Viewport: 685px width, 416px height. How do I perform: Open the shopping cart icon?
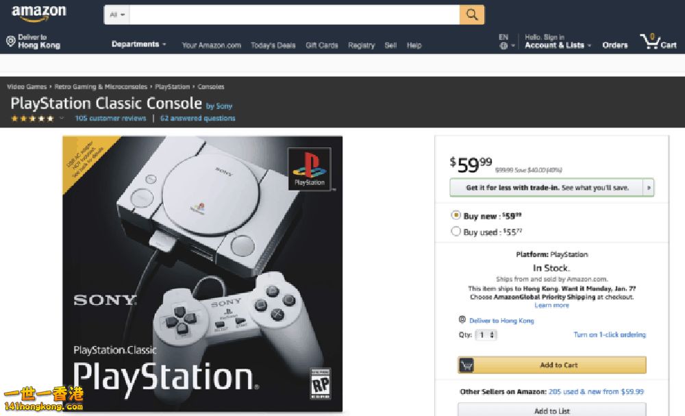(x=649, y=42)
